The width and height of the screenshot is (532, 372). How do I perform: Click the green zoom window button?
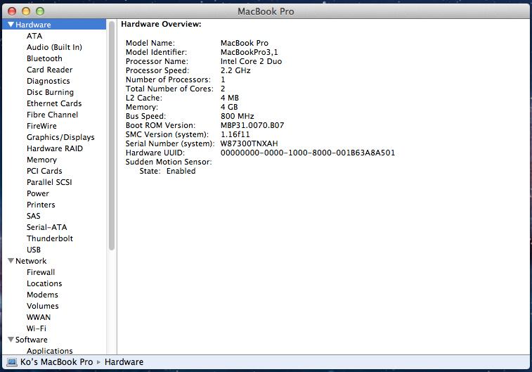click(40, 11)
